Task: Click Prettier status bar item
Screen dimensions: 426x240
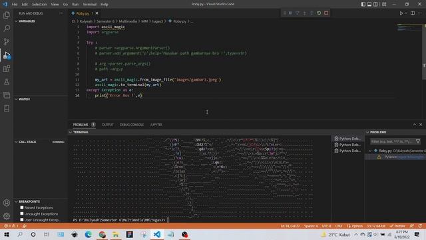Action: tap(397, 226)
